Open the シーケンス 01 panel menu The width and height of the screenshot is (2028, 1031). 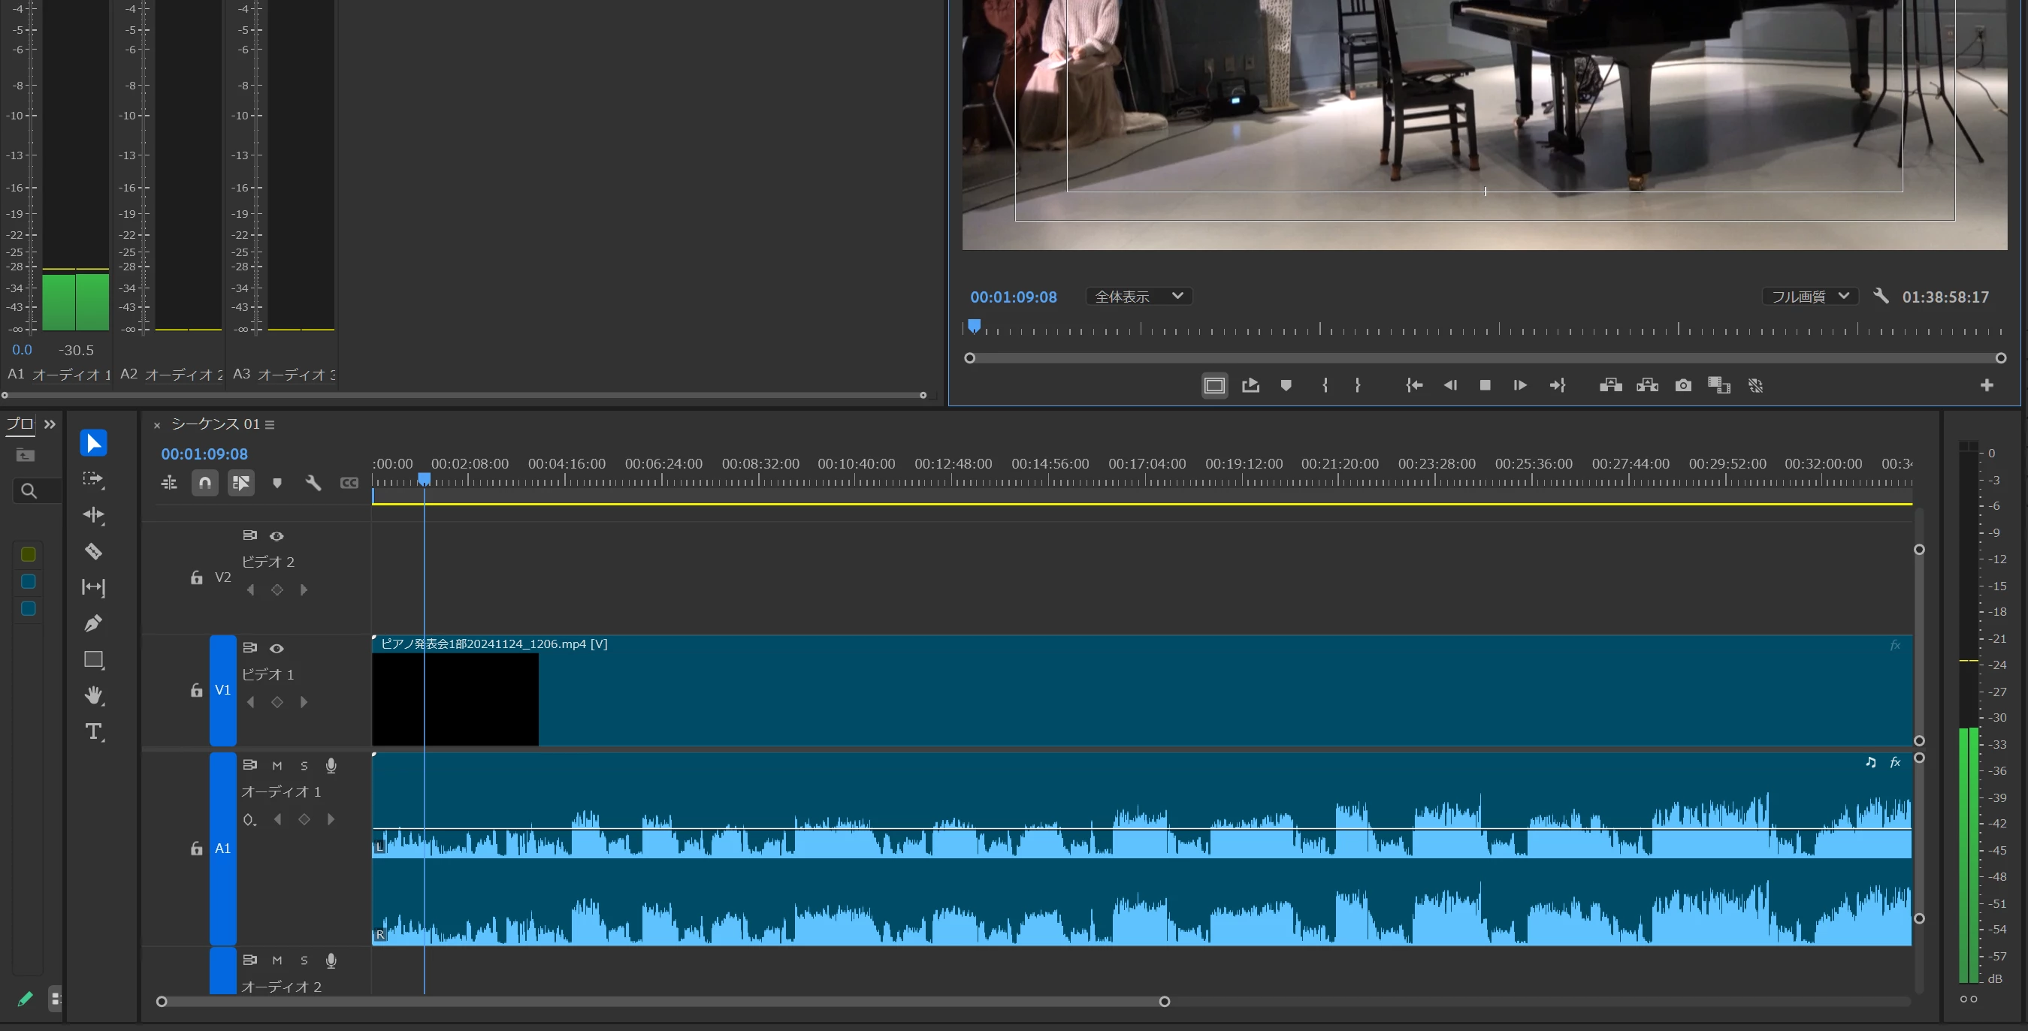point(270,425)
